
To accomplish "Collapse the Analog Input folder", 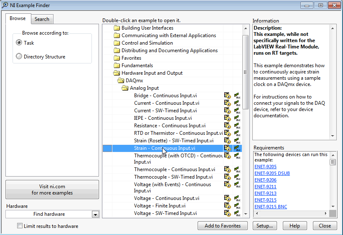I will [x=125, y=88].
